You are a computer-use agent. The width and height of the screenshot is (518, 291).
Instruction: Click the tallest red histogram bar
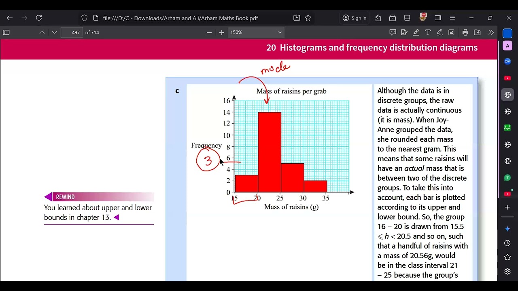[270, 152]
